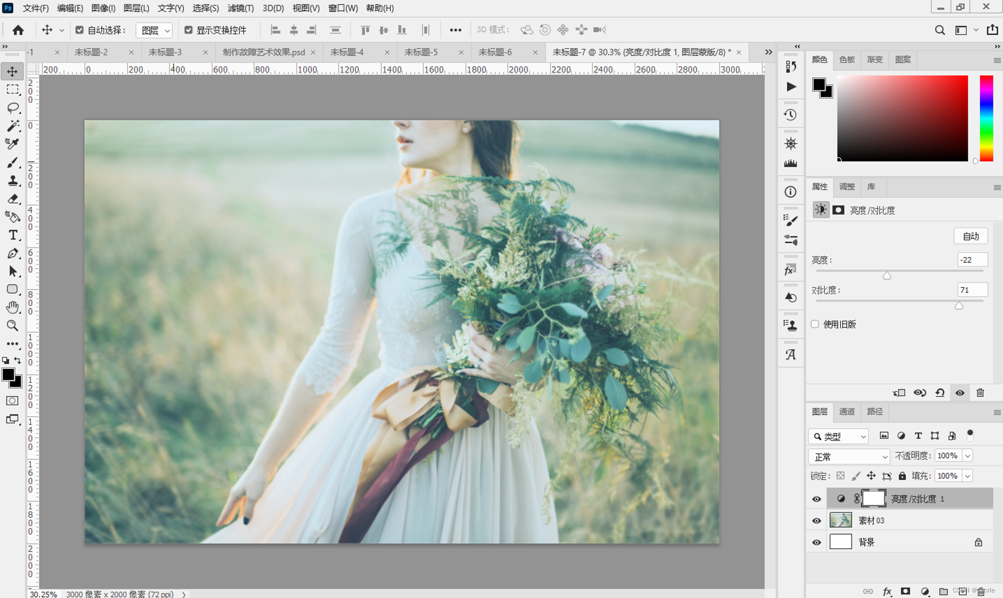
Task: Open the 滤镜(T) Filter menu
Action: [240, 8]
